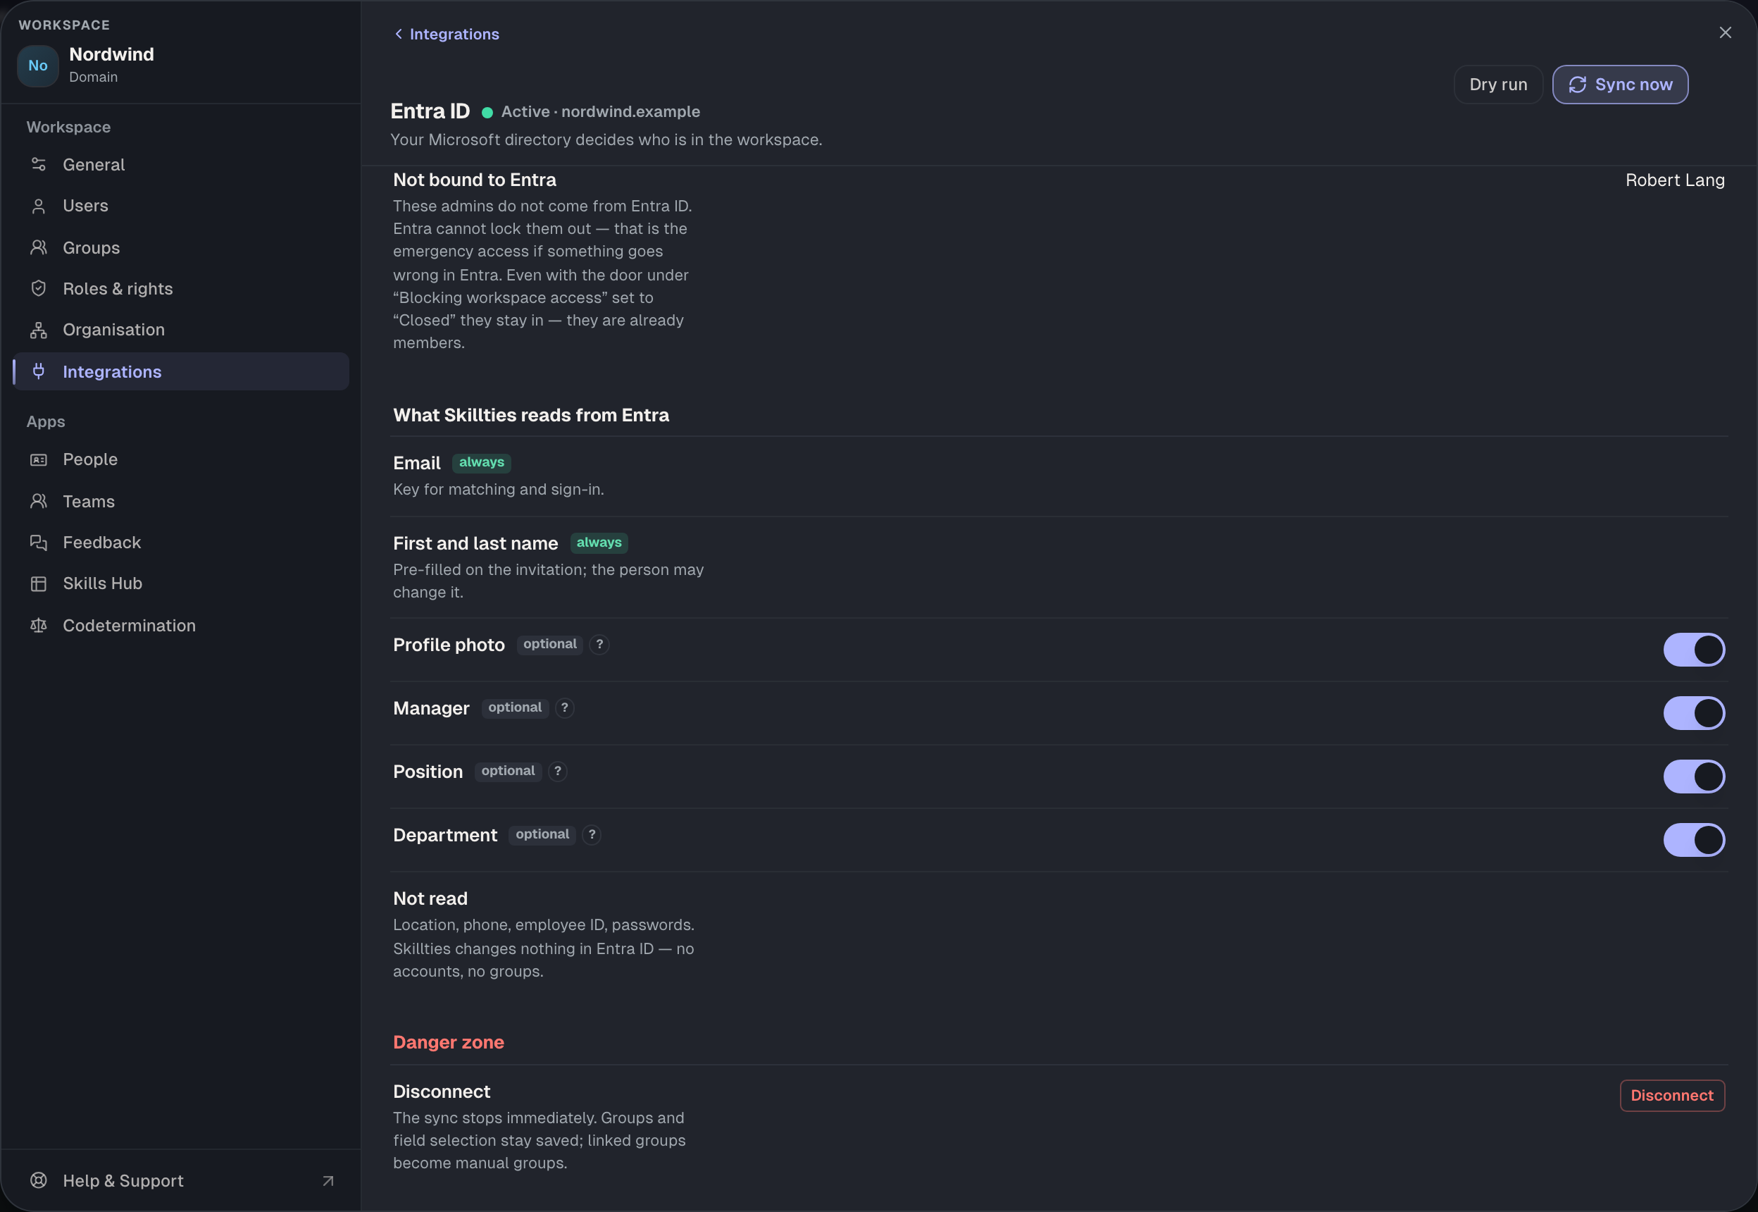Click the People ID card icon
The height and width of the screenshot is (1212, 1758).
point(39,459)
